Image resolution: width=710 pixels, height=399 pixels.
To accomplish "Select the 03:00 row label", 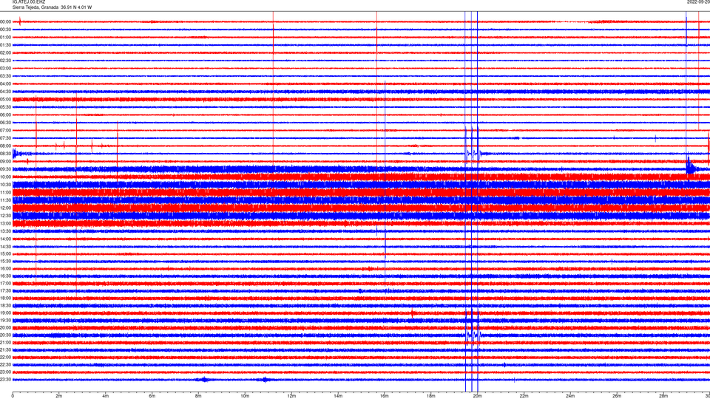I will (x=5, y=68).
